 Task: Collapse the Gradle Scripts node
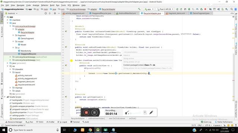(x=5, y=97)
